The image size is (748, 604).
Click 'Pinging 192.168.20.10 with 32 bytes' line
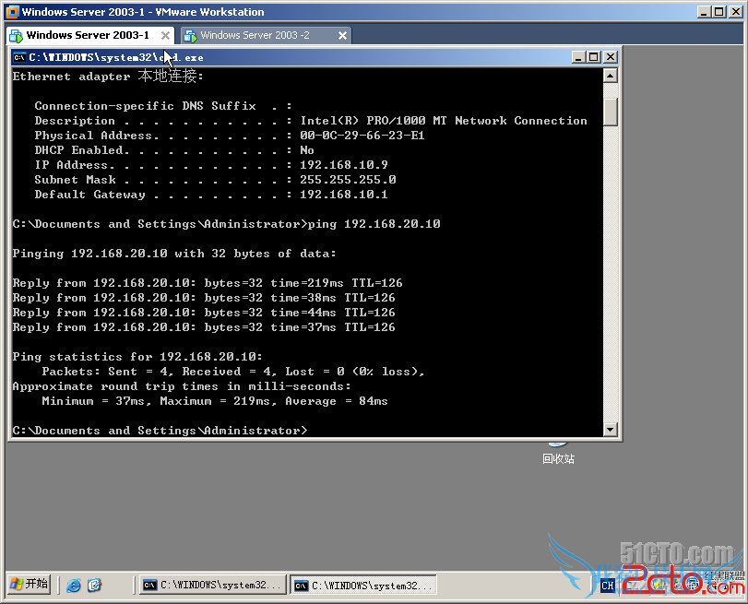pos(174,254)
